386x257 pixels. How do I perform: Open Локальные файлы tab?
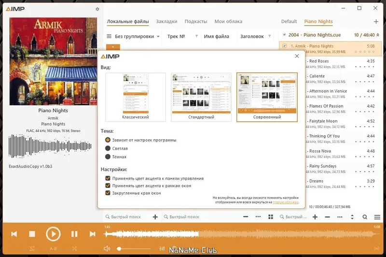128,21
